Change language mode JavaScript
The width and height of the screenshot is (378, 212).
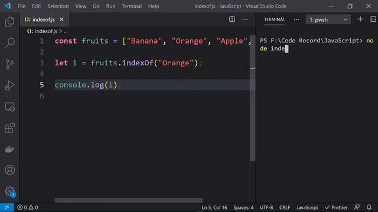pyautogui.click(x=307, y=207)
